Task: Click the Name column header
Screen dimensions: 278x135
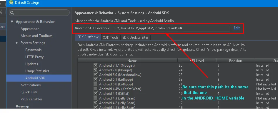Action: (x=132, y=60)
